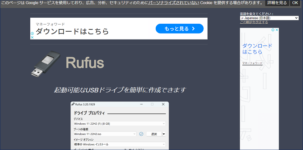The width and height of the screenshot is (303, 150).
Task: Click マネーフォワード label in banner ad
Action: 50,24
